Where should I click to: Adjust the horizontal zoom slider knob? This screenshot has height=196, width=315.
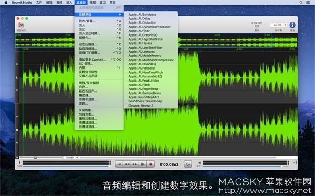(35, 158)
